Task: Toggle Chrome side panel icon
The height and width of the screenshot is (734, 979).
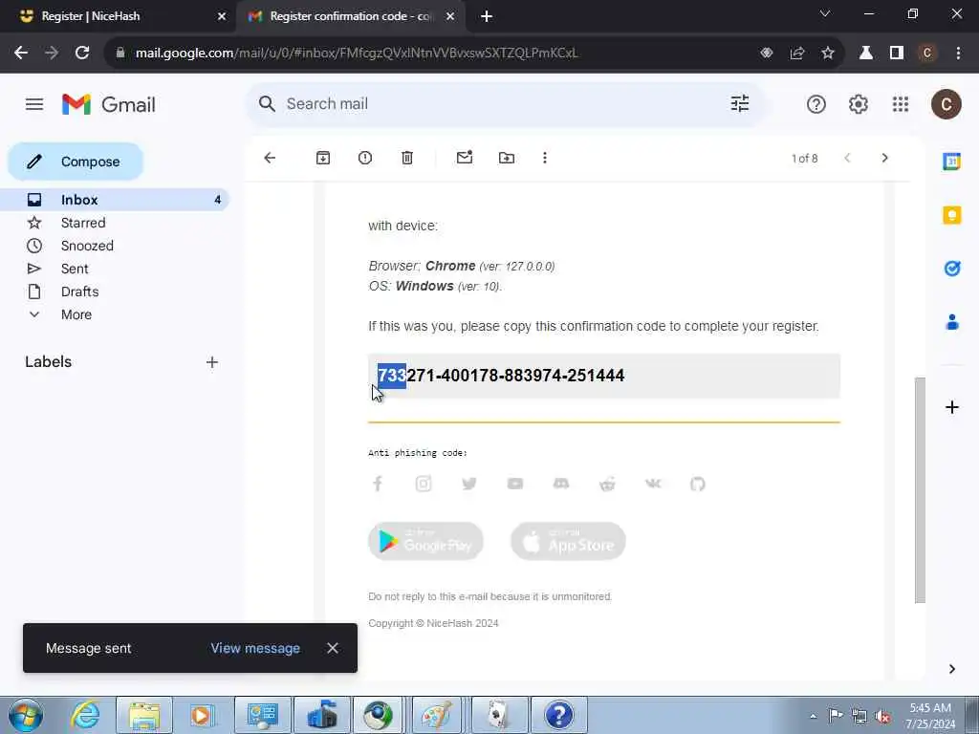Action: pos(897,54)
